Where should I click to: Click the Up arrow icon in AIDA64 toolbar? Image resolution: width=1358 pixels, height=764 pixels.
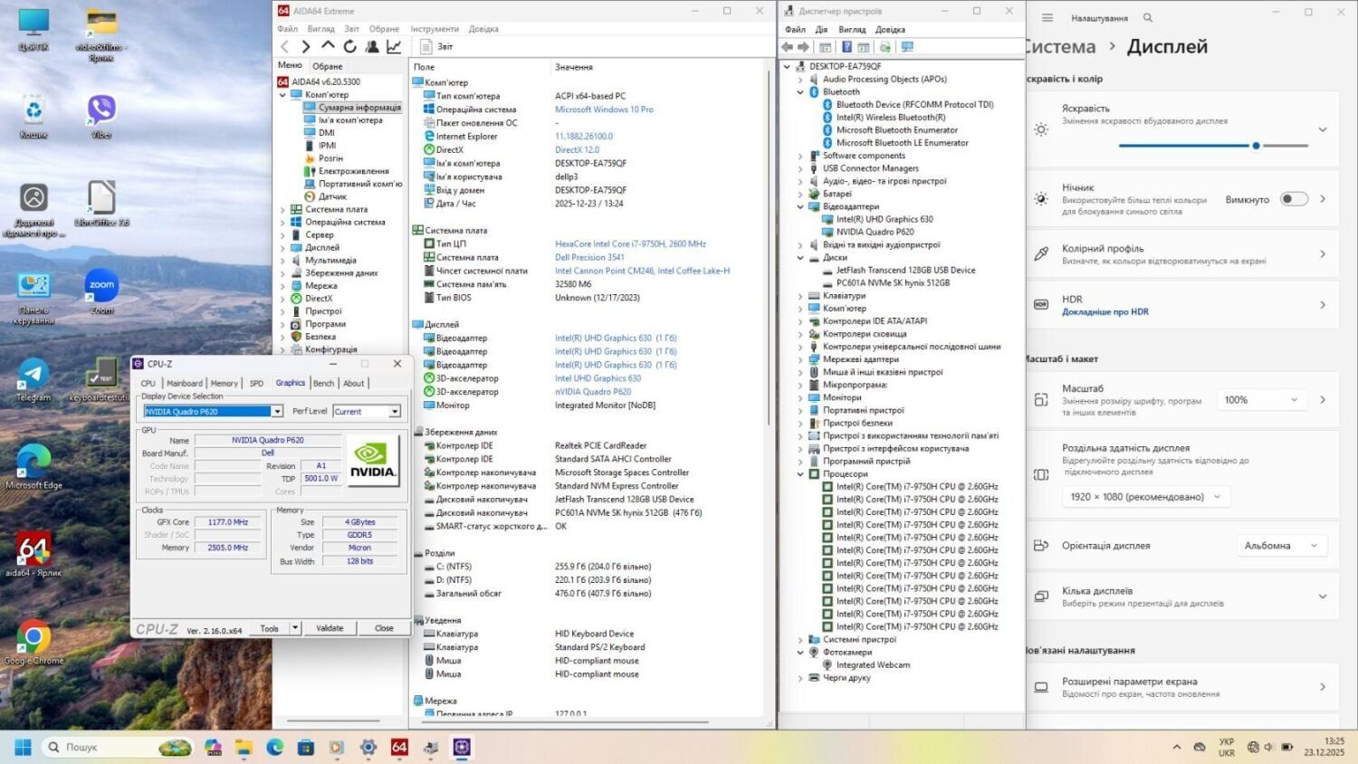click(x=328, y=46)
